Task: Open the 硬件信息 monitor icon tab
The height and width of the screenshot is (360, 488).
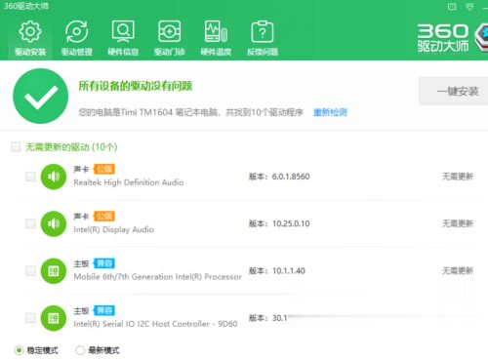Action: tap(123, 37)
